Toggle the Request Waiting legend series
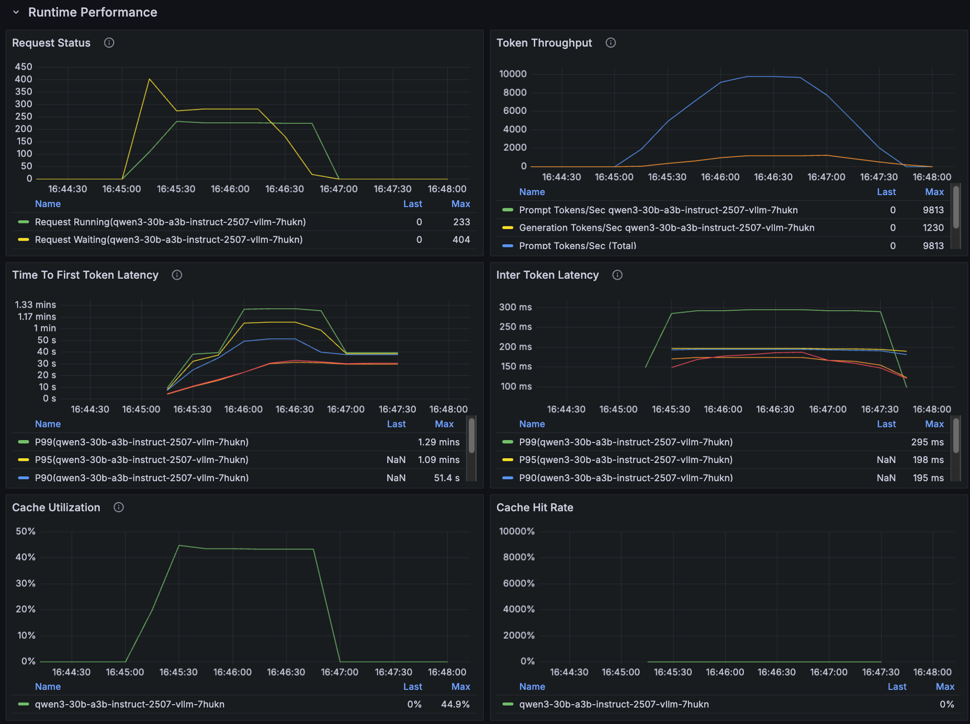The image size is (970, 724). pyautogui.click(x=168, y=240)
